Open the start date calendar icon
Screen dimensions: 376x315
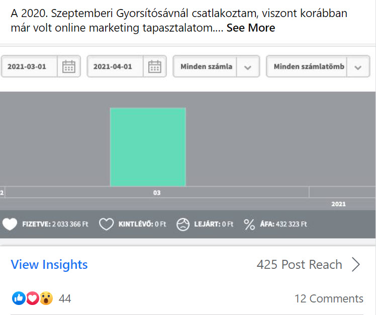point(69,67)
